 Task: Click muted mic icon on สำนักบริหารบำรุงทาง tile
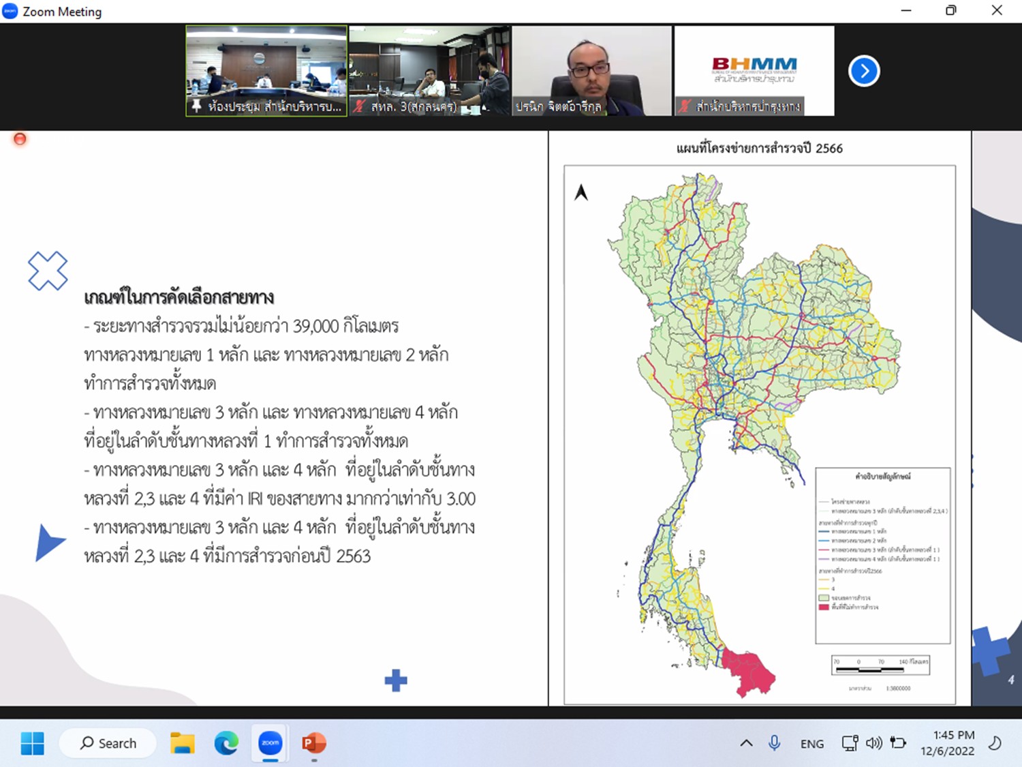685,106
